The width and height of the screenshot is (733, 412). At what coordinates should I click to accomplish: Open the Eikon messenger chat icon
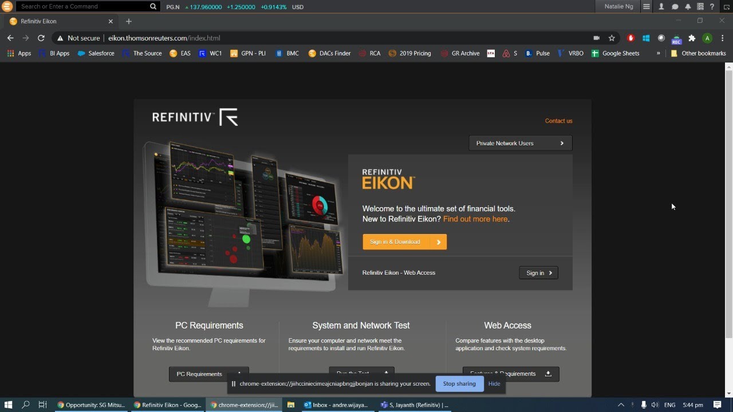click(675, 6)
